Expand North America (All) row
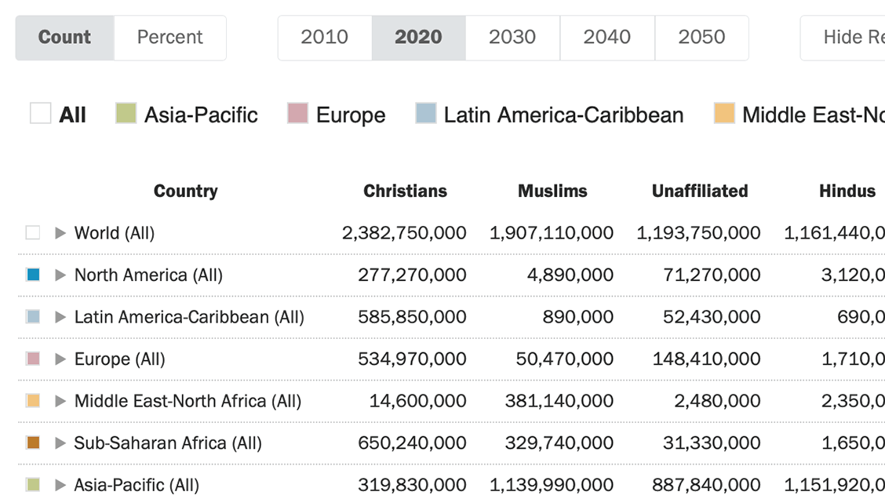The width and height of the screenshot is (885, 499). 60,275
